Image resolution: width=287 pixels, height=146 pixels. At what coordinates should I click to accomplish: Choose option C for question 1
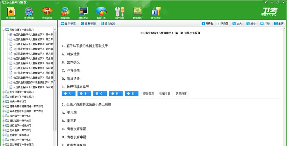[99, 94]
